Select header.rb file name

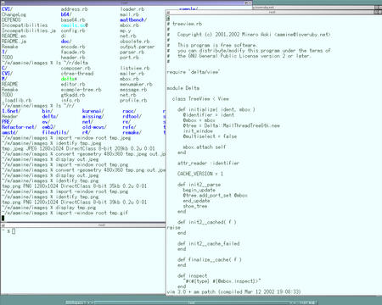click(73, 58)
